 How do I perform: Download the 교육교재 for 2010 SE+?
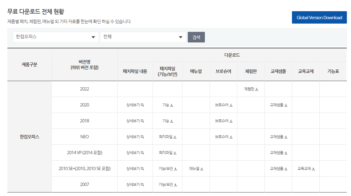click(x=306, y=169)
